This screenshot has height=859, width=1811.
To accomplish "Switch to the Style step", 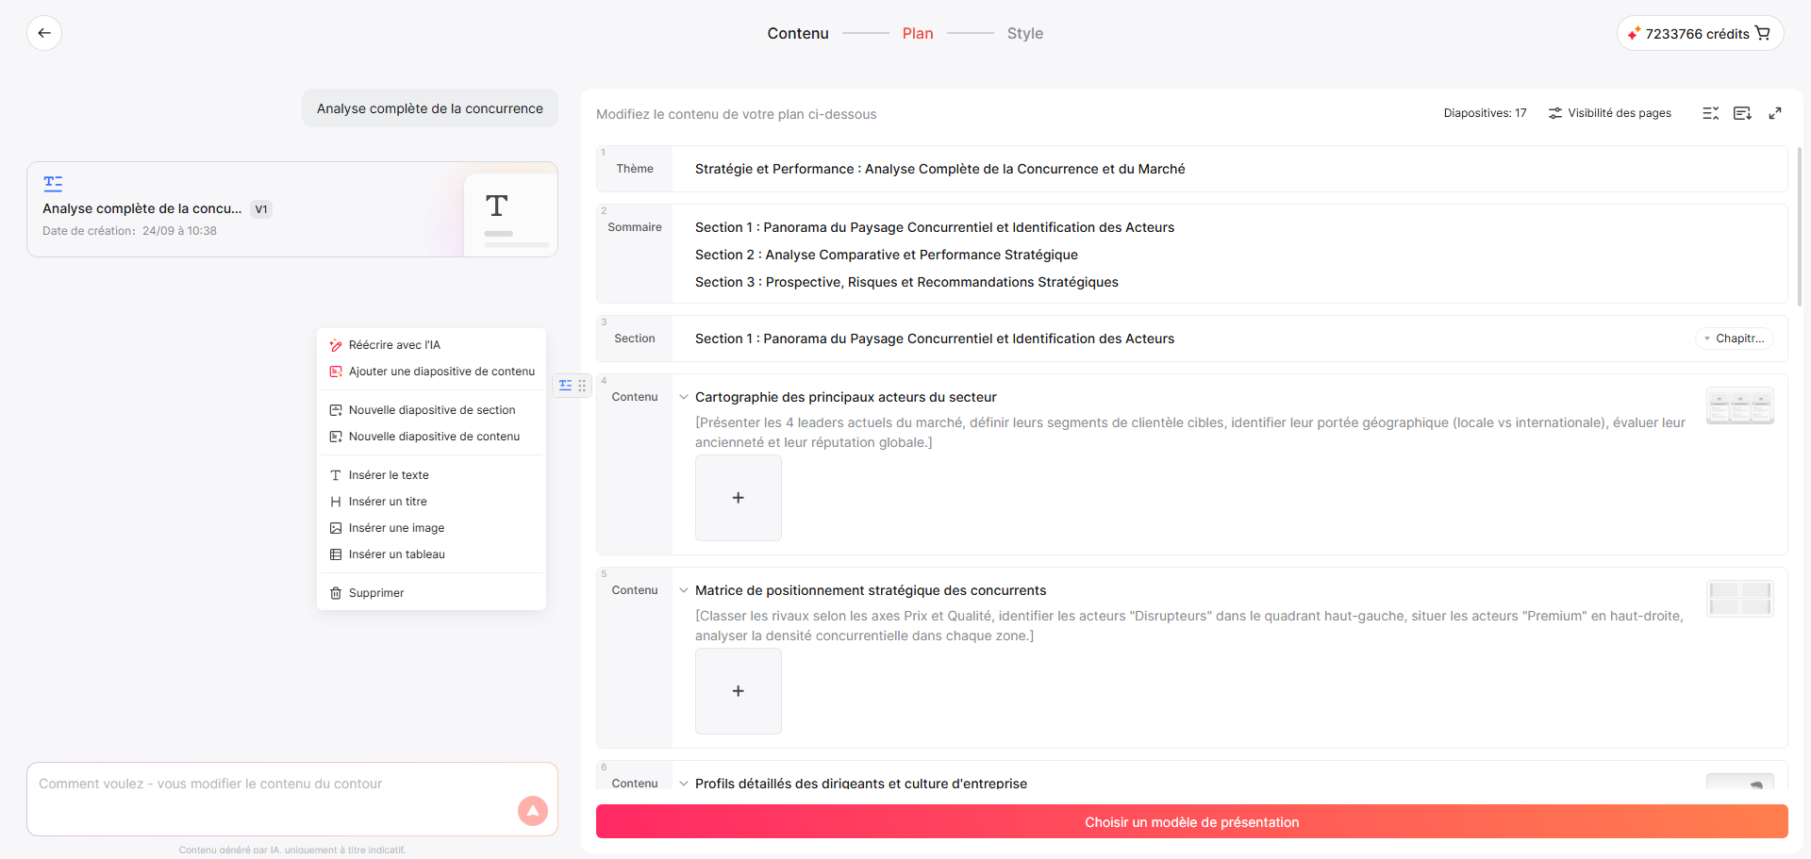I will point(1024,33).
